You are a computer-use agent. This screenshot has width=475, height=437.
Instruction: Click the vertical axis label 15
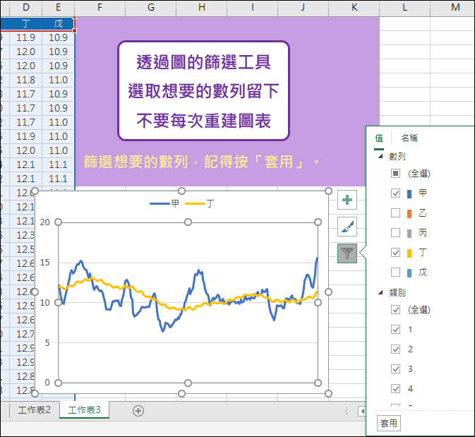45,263
